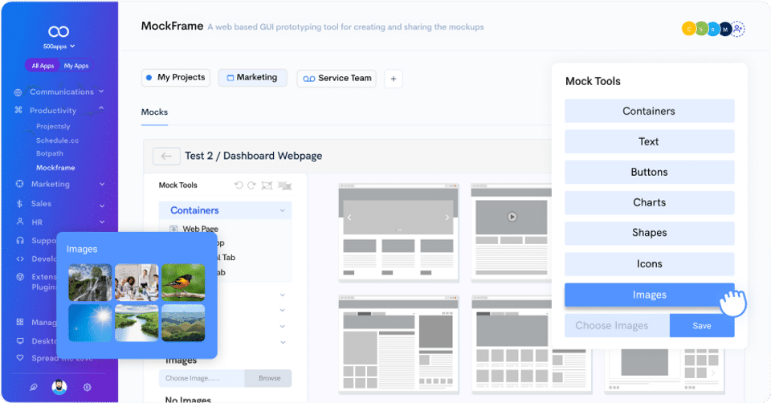Open the Mocks tab
Image resolution: width=771 pixels, height=403 pixels.
(154, 112)
